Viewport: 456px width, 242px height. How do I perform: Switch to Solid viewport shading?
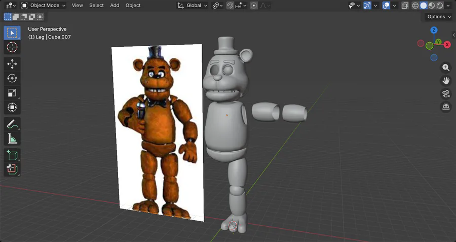tap(424, 6)
